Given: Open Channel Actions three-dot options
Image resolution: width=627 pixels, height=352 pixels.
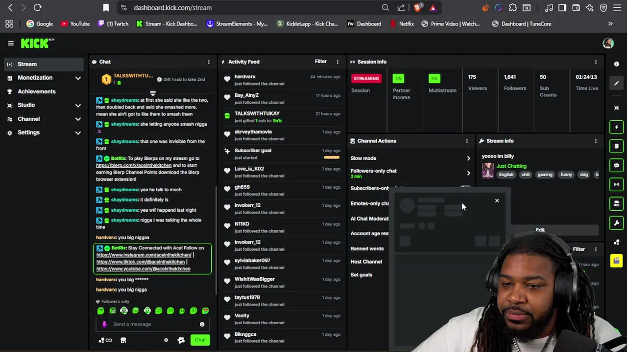Looking at the screenshot, I should (467, 141).
